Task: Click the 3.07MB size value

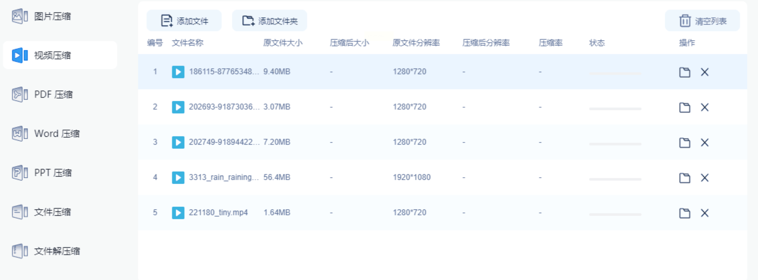Action: click(x=277, y=107)
